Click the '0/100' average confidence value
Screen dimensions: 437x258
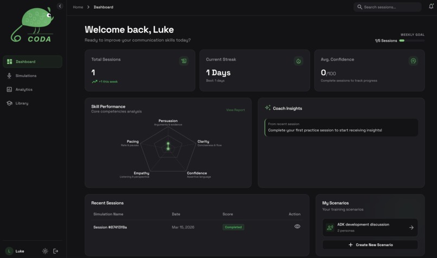[x=329, y=73]
